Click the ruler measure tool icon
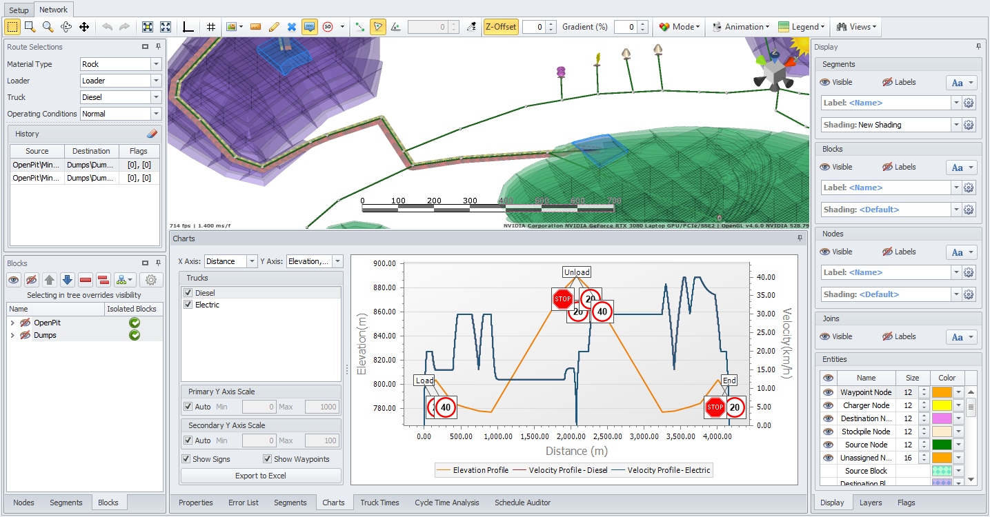 [x=255, y=27]
